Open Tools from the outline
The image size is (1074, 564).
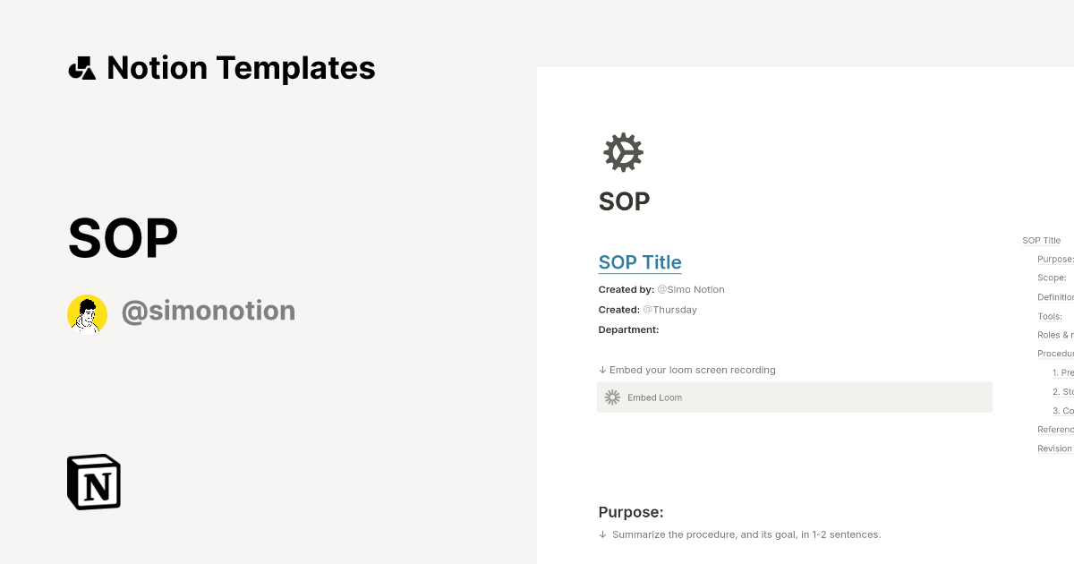(1048, 316)
